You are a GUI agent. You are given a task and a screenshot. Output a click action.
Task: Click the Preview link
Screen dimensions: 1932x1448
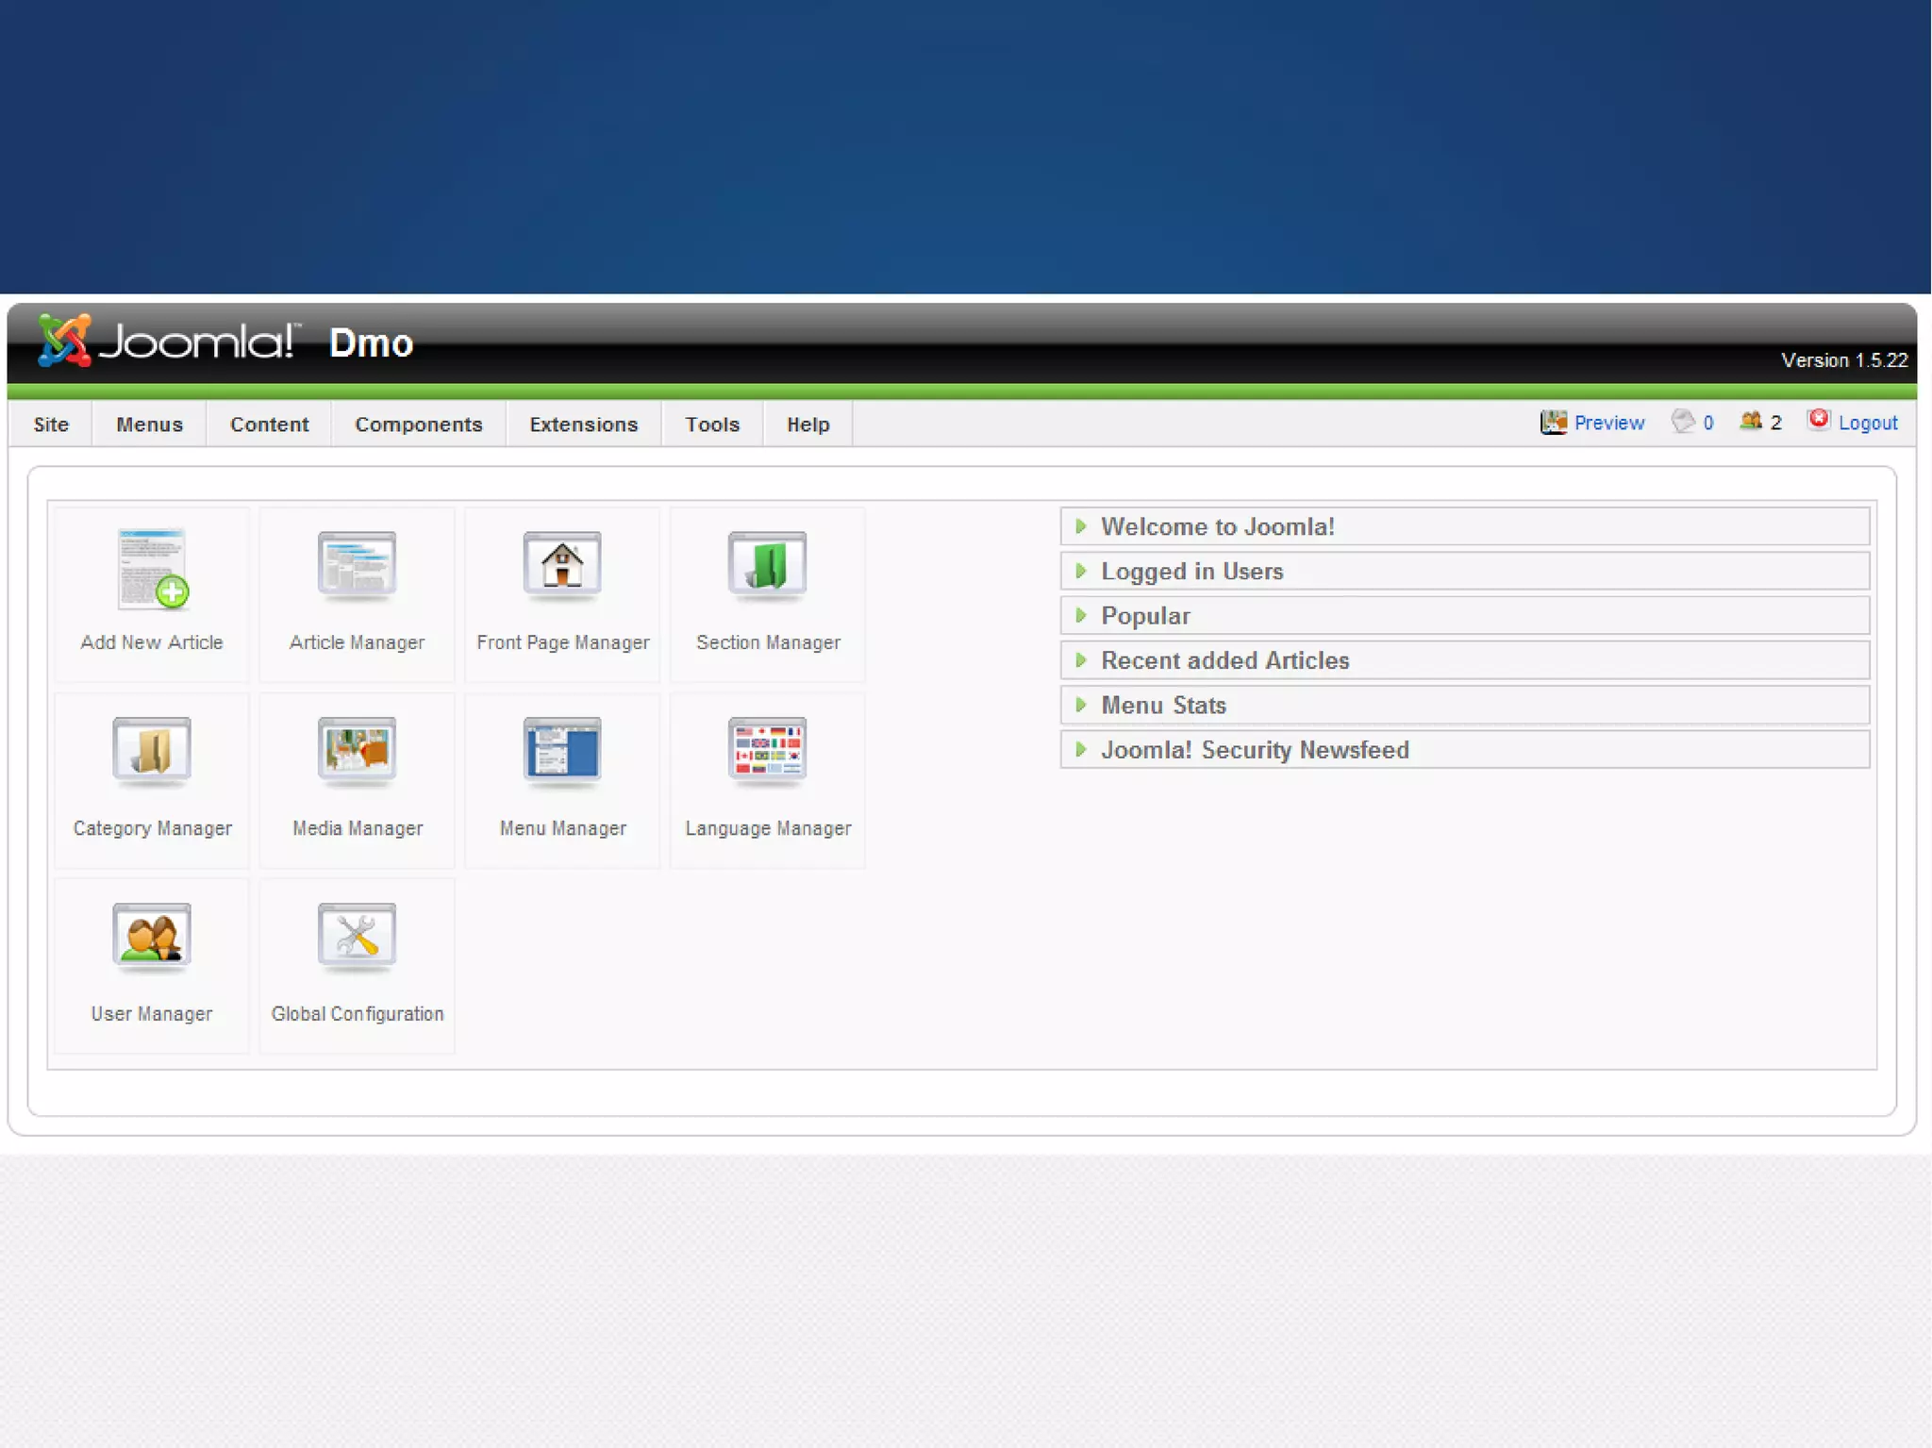tap(1607, 423)
